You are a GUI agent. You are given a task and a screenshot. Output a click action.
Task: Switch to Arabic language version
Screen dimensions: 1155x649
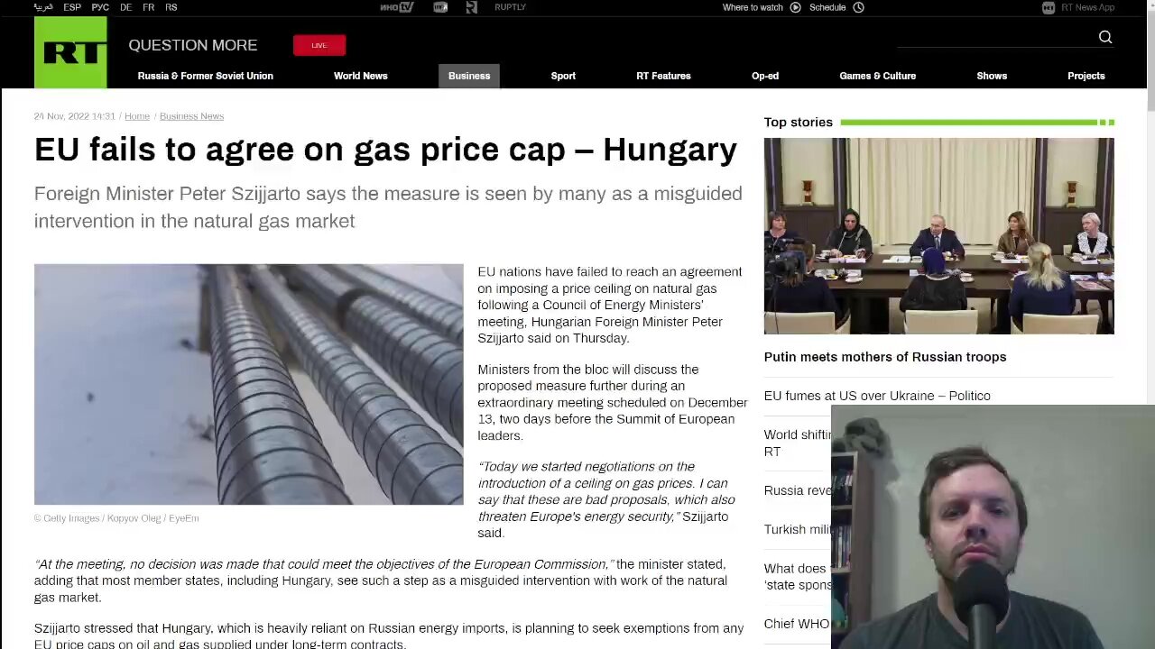tap(43, 7)
